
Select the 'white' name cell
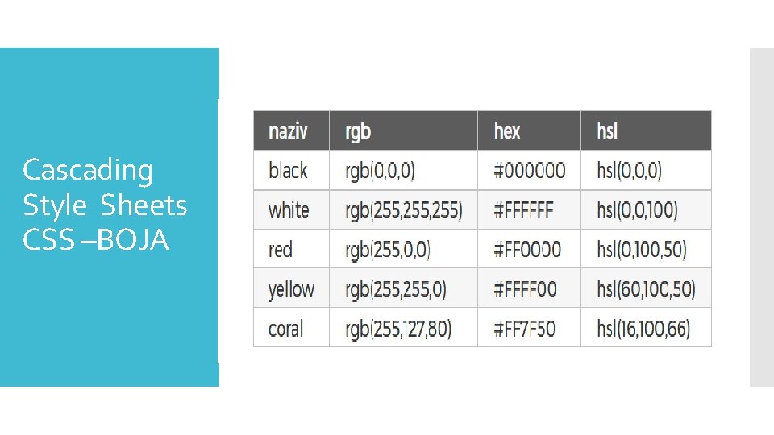[x=289, y=210]
